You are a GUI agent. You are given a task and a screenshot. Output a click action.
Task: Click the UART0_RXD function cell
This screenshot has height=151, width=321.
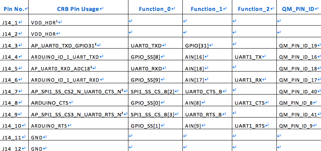(155, 66)
